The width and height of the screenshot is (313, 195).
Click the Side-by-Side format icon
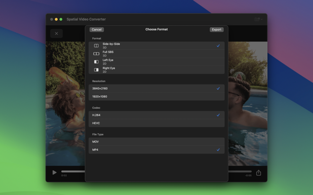(96, 46)
